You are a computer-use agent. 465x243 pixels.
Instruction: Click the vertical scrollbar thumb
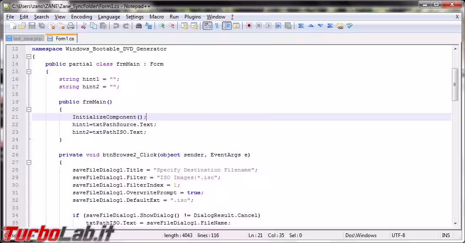(x=455, y=84)
